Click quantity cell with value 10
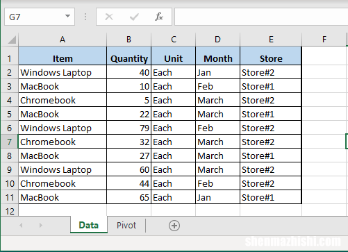Screen dimensions: 348x252 point(129,86)
